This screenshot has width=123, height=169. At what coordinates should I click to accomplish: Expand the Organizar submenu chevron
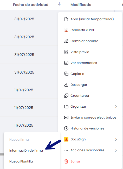[x=116, y=107]
